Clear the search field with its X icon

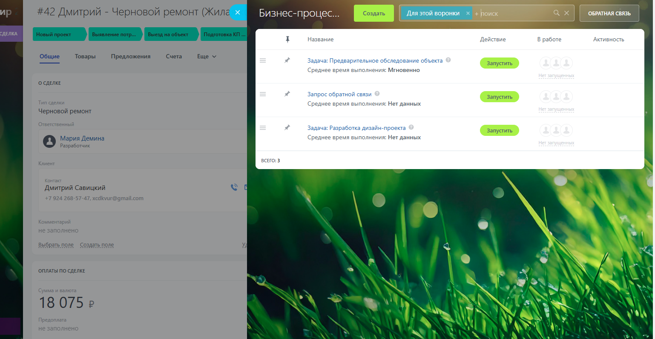coord(566,13)
